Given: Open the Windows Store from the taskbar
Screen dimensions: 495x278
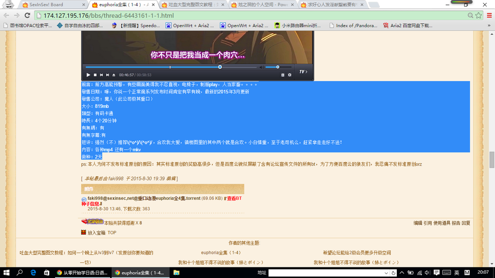Looking at the screenshot, I should (46, 273).
